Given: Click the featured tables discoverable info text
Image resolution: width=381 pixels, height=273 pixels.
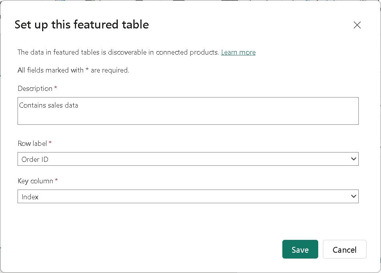Looking at the screenshot, I should 118,52.
